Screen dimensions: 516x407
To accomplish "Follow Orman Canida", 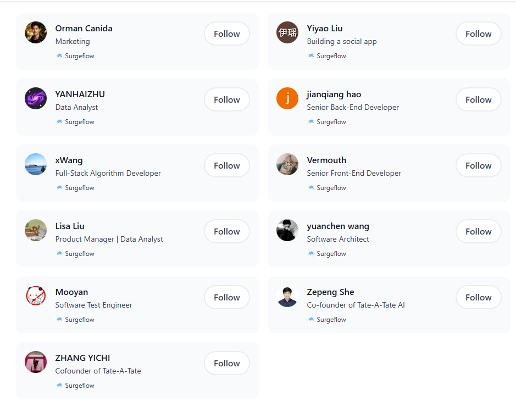I will point(227,34).
